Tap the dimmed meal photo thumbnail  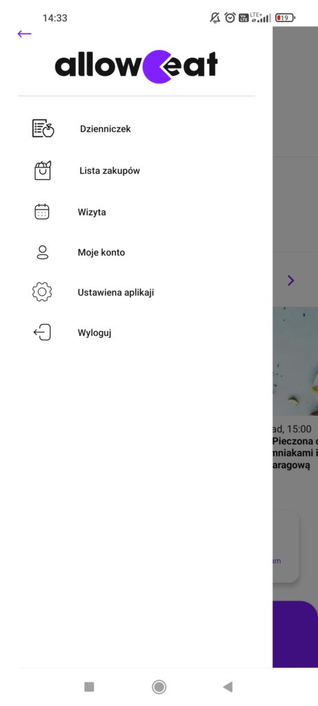(x=295, y=361)
